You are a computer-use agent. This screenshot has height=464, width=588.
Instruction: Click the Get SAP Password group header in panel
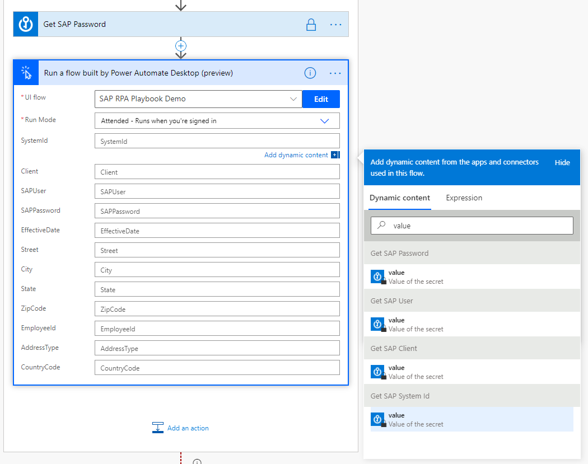point(472,253)
